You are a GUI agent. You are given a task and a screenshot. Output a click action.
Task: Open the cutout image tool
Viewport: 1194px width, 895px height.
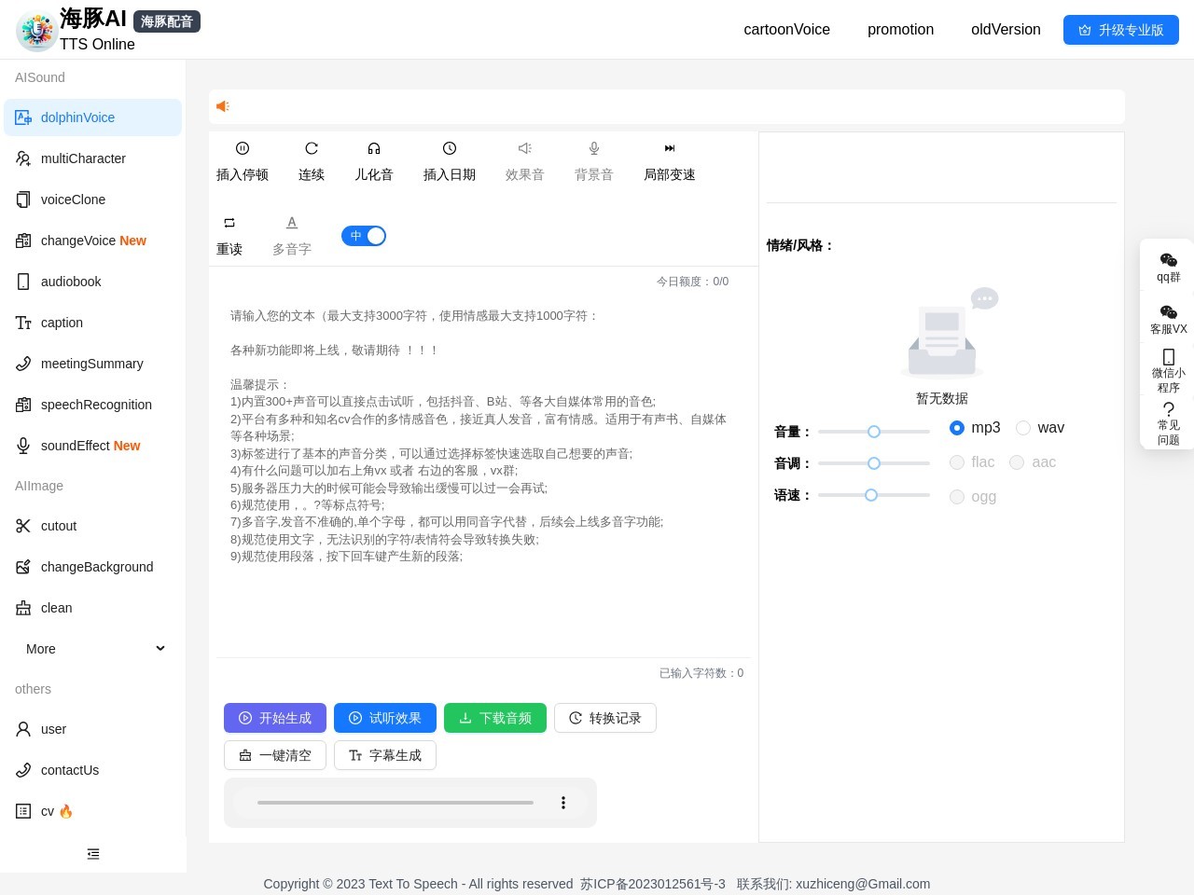pyautogui.click(x=59, y=526)
